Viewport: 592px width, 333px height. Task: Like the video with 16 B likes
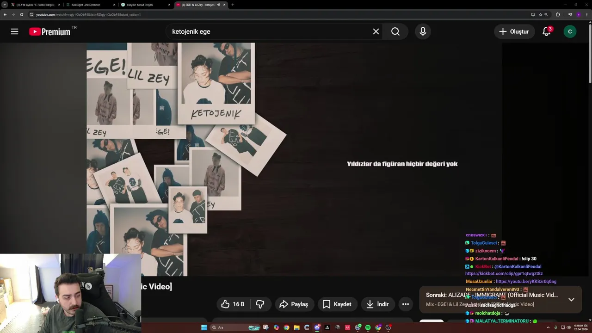233,304
